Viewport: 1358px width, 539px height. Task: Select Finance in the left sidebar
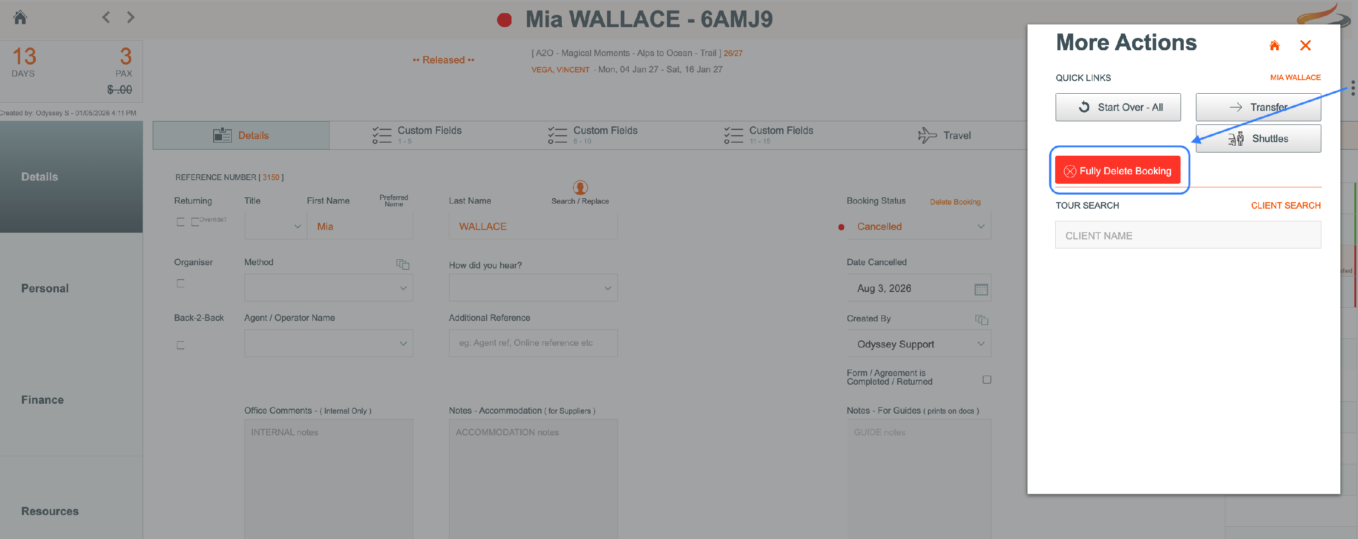71,399
